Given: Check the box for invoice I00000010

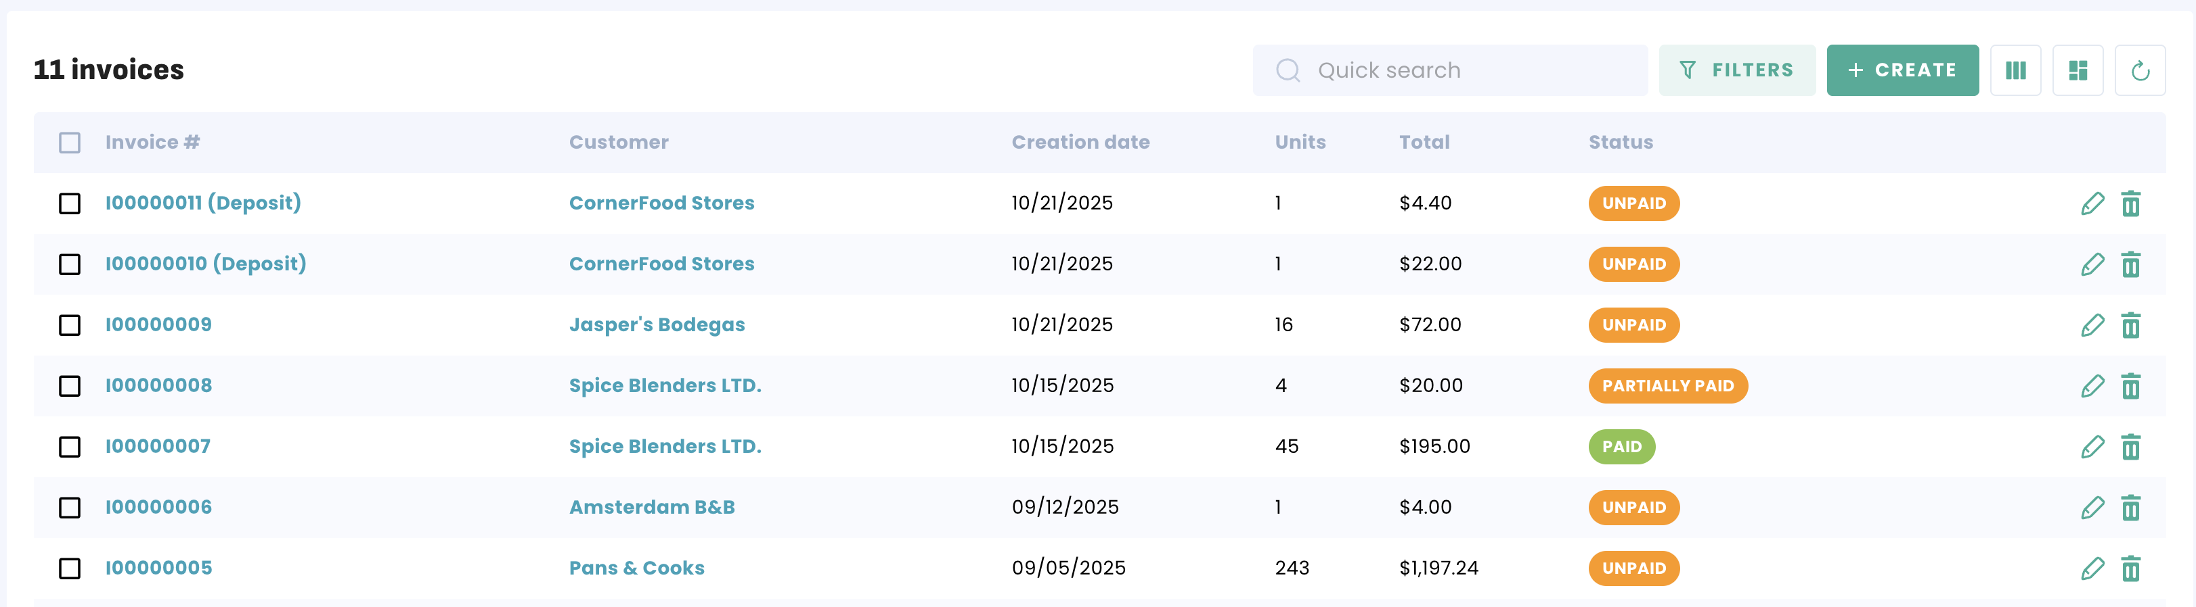Looking at the screenshot, I should pos(70,265).
